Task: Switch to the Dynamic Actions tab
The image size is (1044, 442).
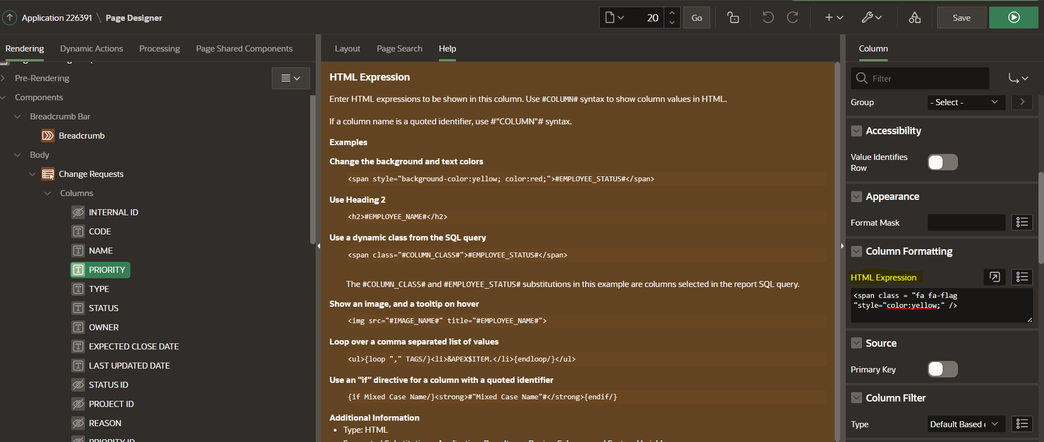Action: (92, 49)
